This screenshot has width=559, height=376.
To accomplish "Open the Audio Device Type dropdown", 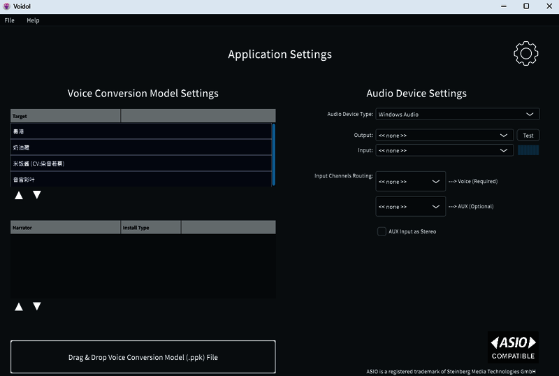I will pyautogui.click(x=457, y=115).
